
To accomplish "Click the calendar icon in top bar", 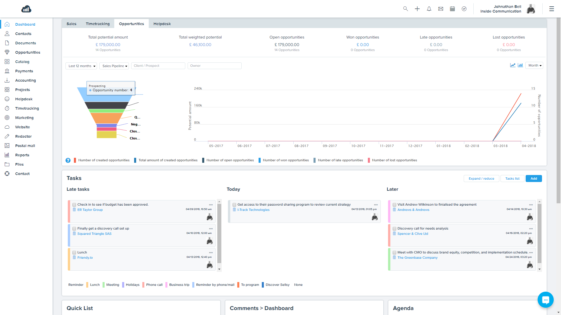I will click(x=452, y=9).
